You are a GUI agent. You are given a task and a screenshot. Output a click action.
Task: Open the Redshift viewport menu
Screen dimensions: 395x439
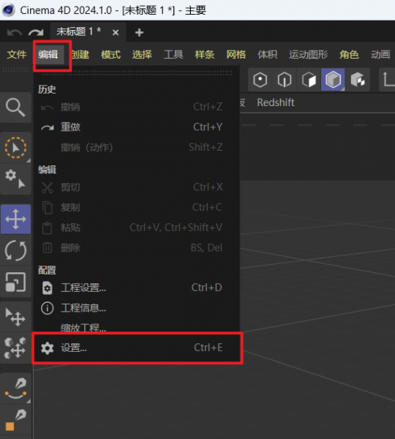point(276,102)
